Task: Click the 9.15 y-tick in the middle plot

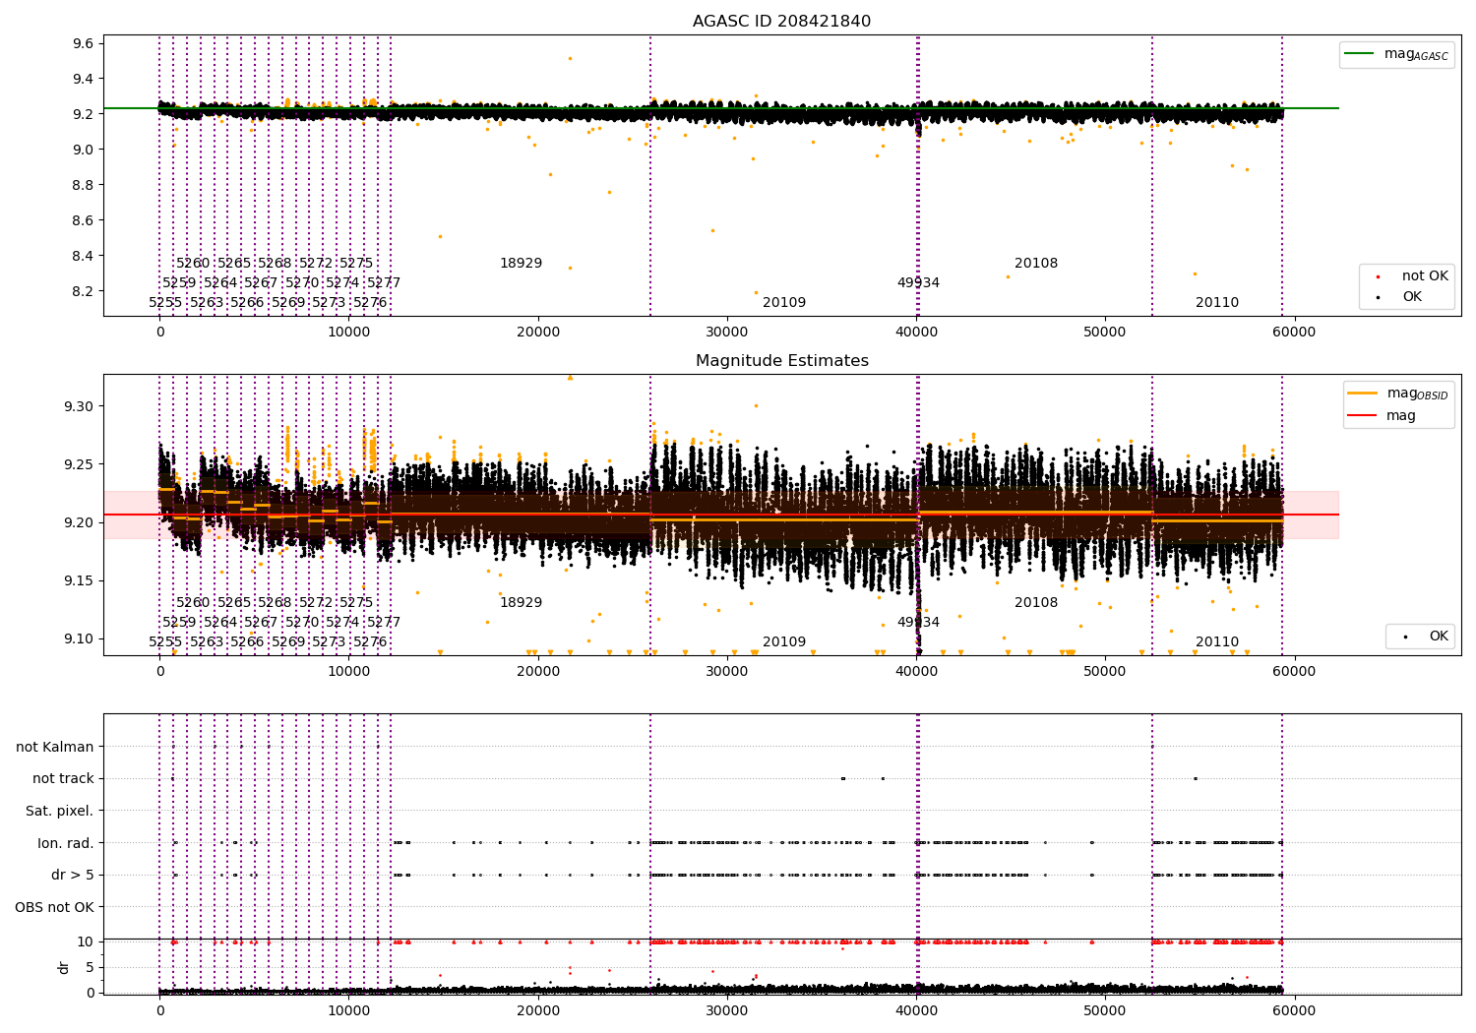Action: pos(80,580)
